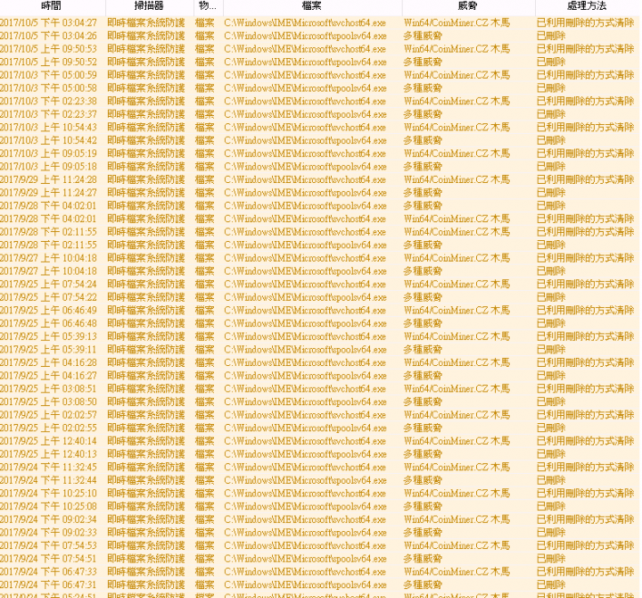Select the 2017/9/25 上午 02:02:55 timestamp
The width and height of the screenshot is (642, 598).
pyautogui.click(x=48, y=428)
